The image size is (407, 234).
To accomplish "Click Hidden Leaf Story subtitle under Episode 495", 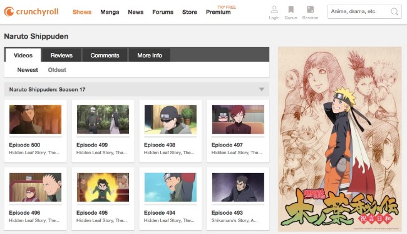I will tap(101, 220).
